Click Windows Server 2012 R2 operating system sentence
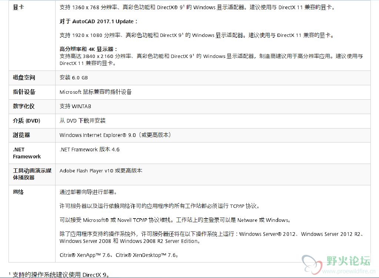Viewport: 379px width, 278px height. [x=212, y=237]
